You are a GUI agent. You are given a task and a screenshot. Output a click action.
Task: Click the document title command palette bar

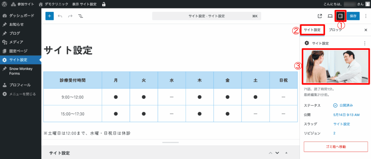tap(207, 16)
